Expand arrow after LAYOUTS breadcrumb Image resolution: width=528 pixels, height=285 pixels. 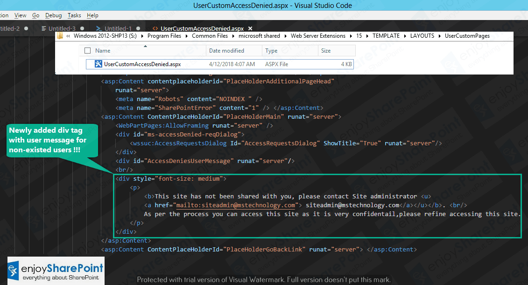coord(440,35)
